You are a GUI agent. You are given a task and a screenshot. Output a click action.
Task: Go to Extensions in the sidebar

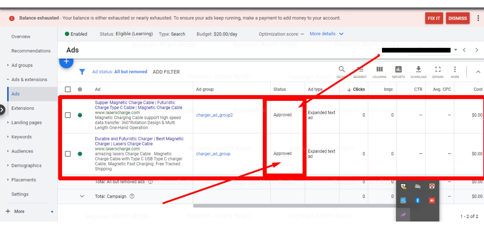pyautogui.click(x=23, y=108)
